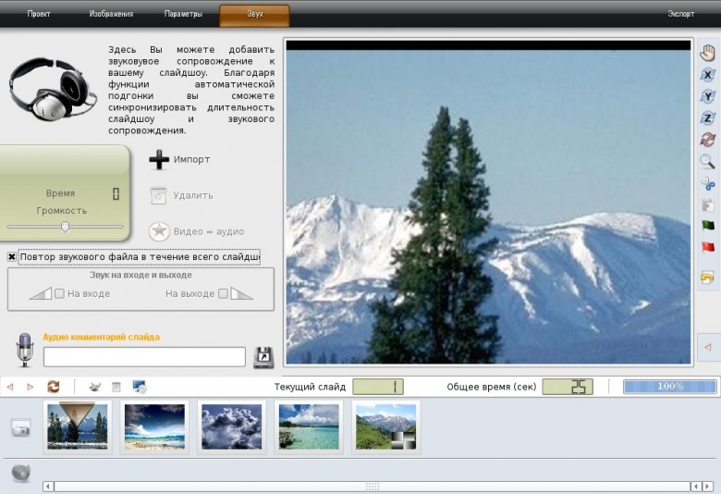Click the save audio comment disk icon

tap(263, 358)
